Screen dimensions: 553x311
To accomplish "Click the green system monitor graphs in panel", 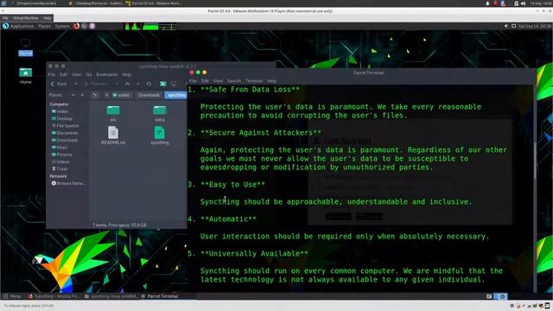I will (x=150, y=27).
